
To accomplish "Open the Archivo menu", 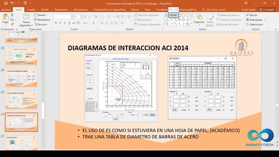I will (6, 10).
